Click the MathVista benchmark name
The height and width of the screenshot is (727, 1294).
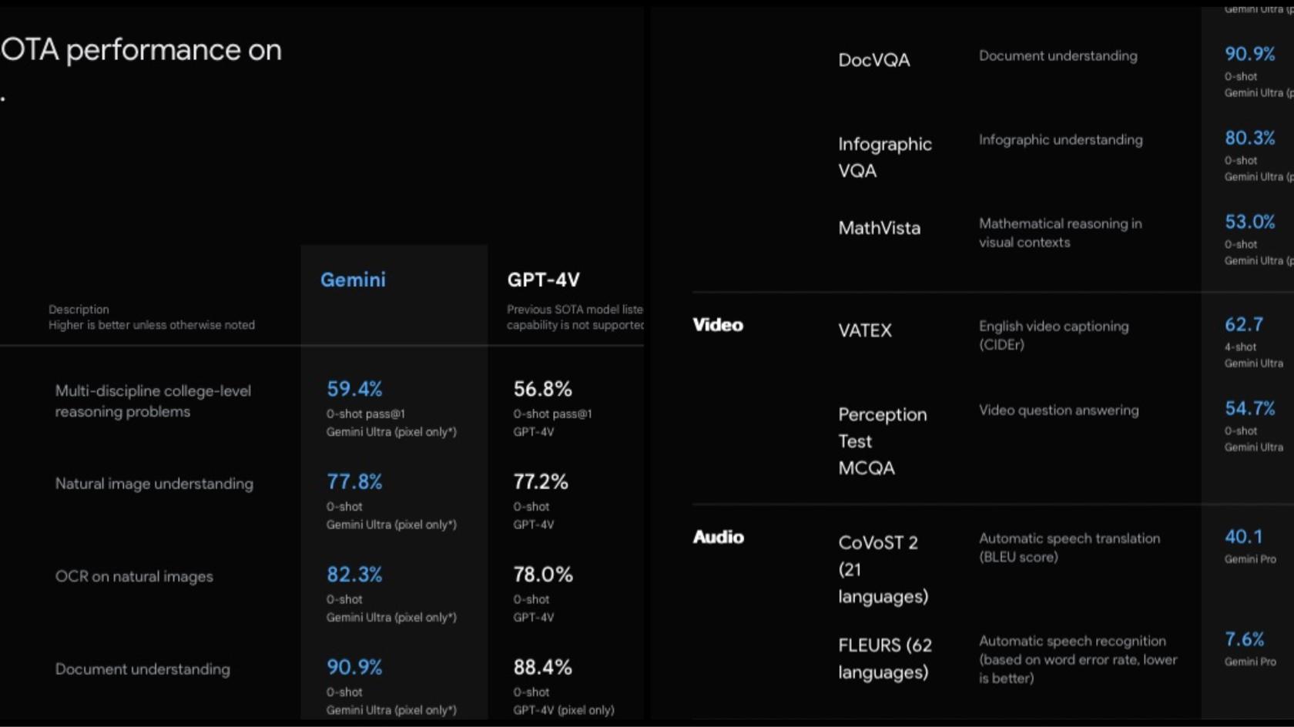pyautogui.click(x=880, y=228)
